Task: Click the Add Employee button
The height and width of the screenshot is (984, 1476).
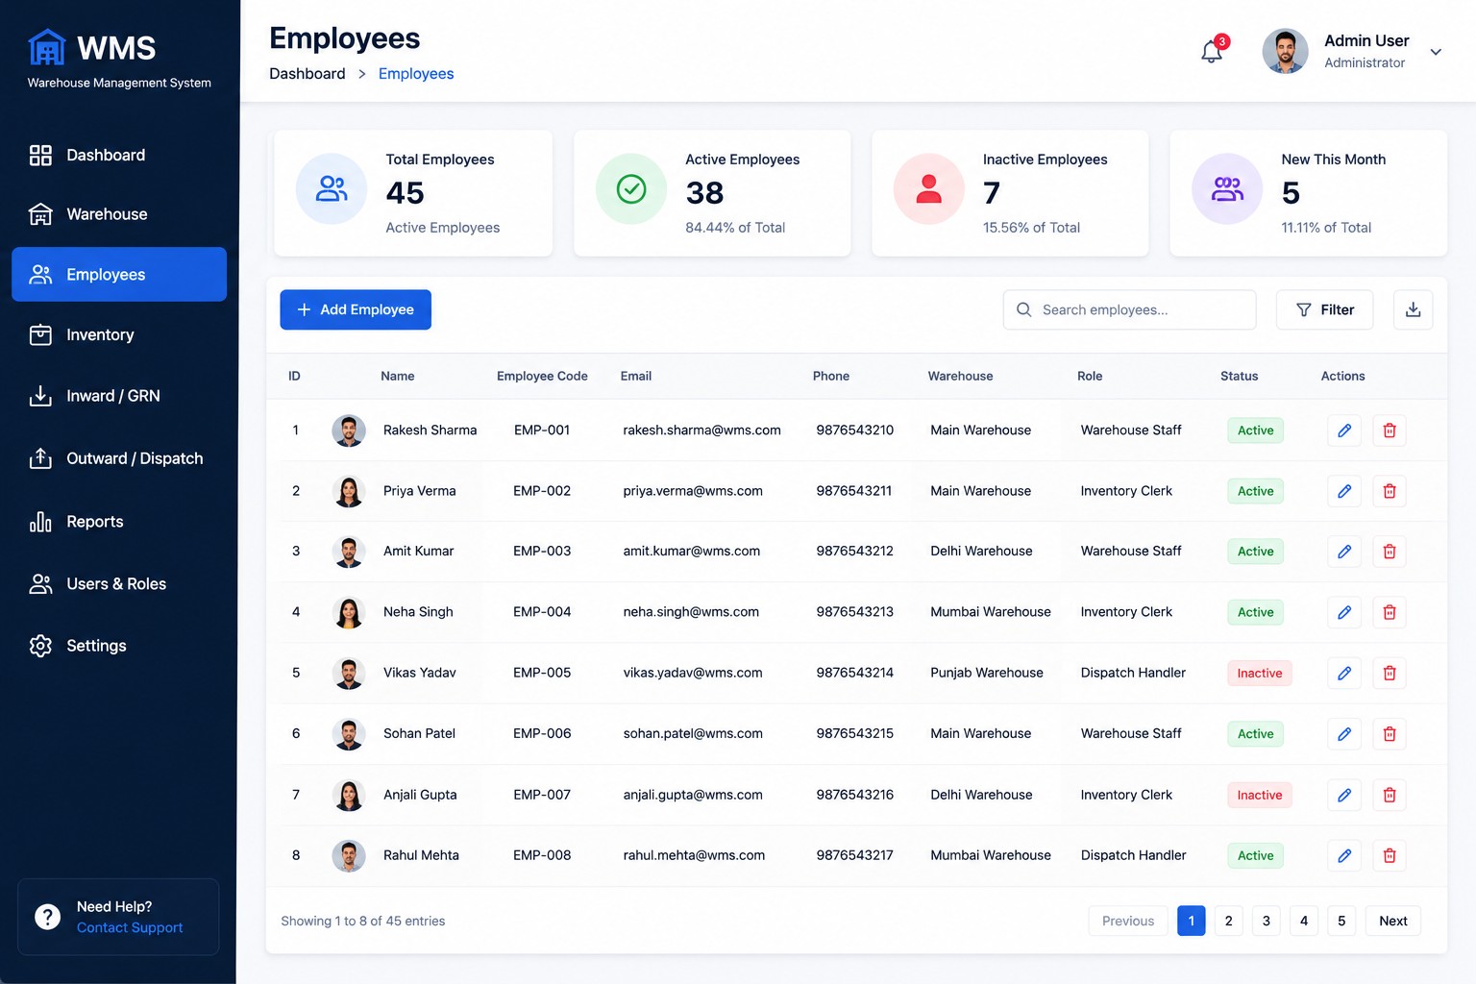Action: [x=356, y=309]
